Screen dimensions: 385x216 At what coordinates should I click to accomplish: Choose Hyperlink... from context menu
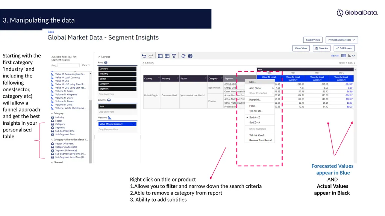click(x=259, y=100)
